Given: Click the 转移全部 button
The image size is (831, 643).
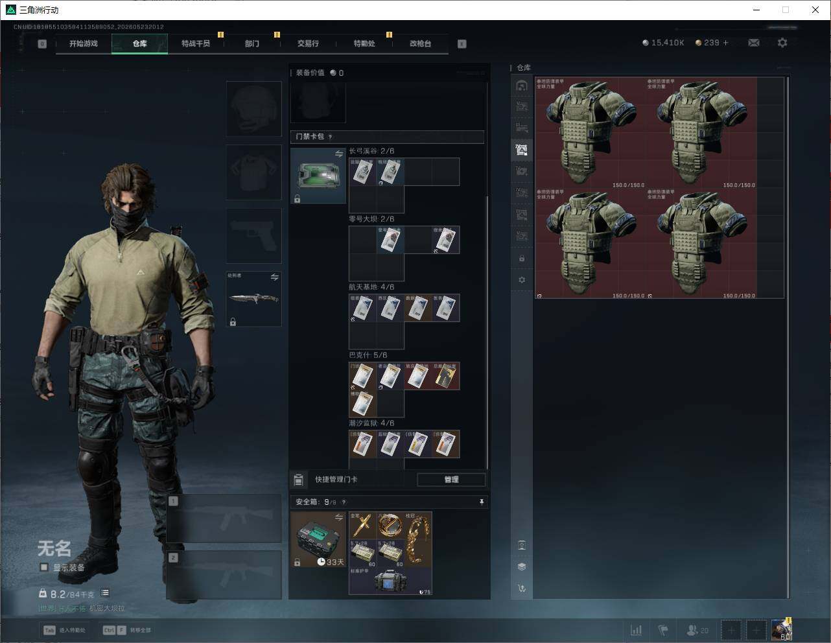Looking at the screenshot, I should 127,630.
